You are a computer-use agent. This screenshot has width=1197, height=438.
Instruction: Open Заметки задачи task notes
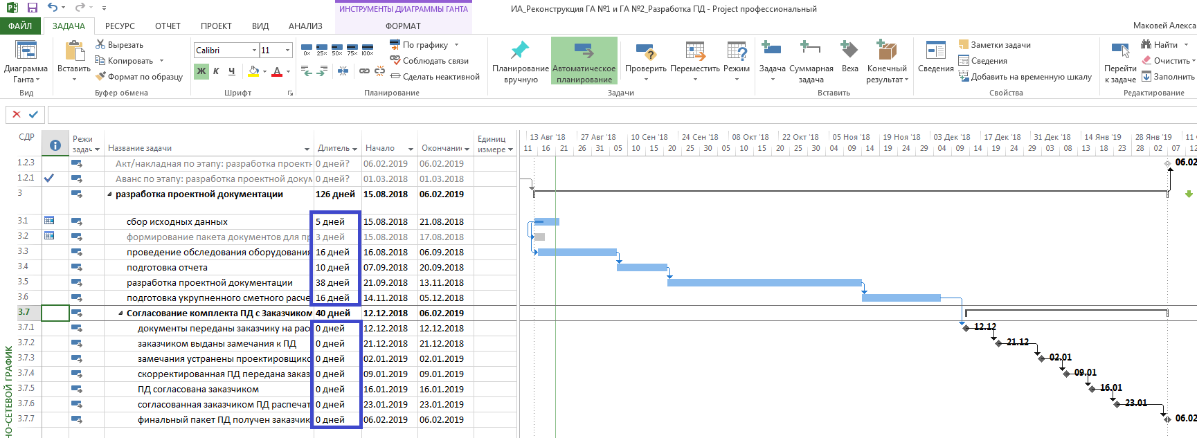pos(994,45)
